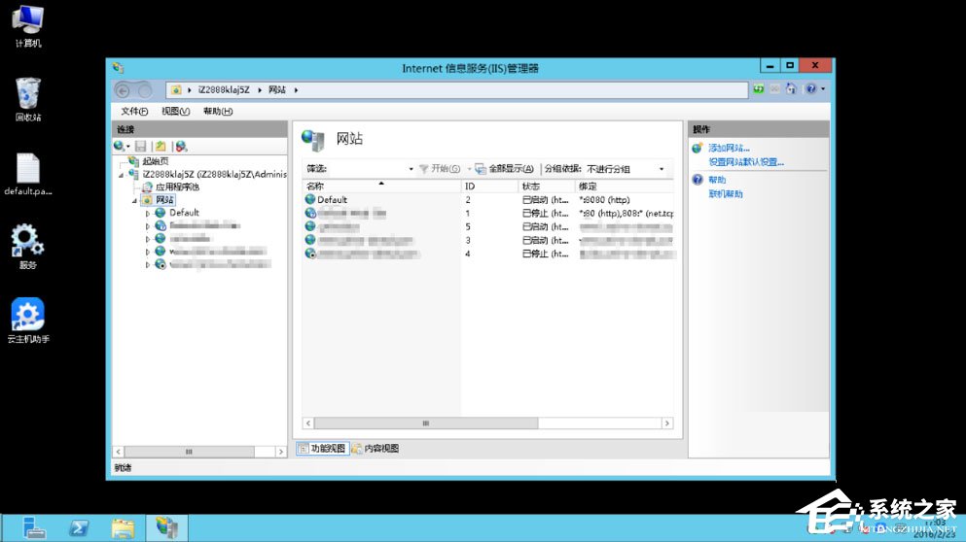
Task: Click the folder-up icon in Connections toolbar
Action: coord(161,146)
